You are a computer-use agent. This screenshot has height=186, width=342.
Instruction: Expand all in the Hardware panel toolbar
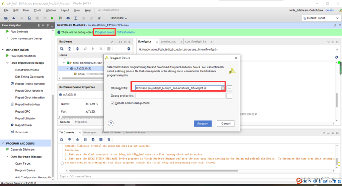pos(77,49)
